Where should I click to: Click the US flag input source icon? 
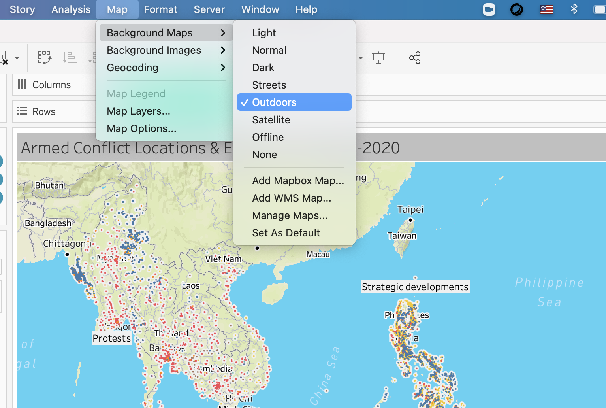(546, 9)
